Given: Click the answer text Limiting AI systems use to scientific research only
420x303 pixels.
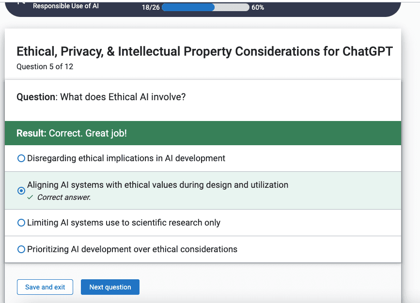Looking at the screenshot, I should (x=124, y=223).
